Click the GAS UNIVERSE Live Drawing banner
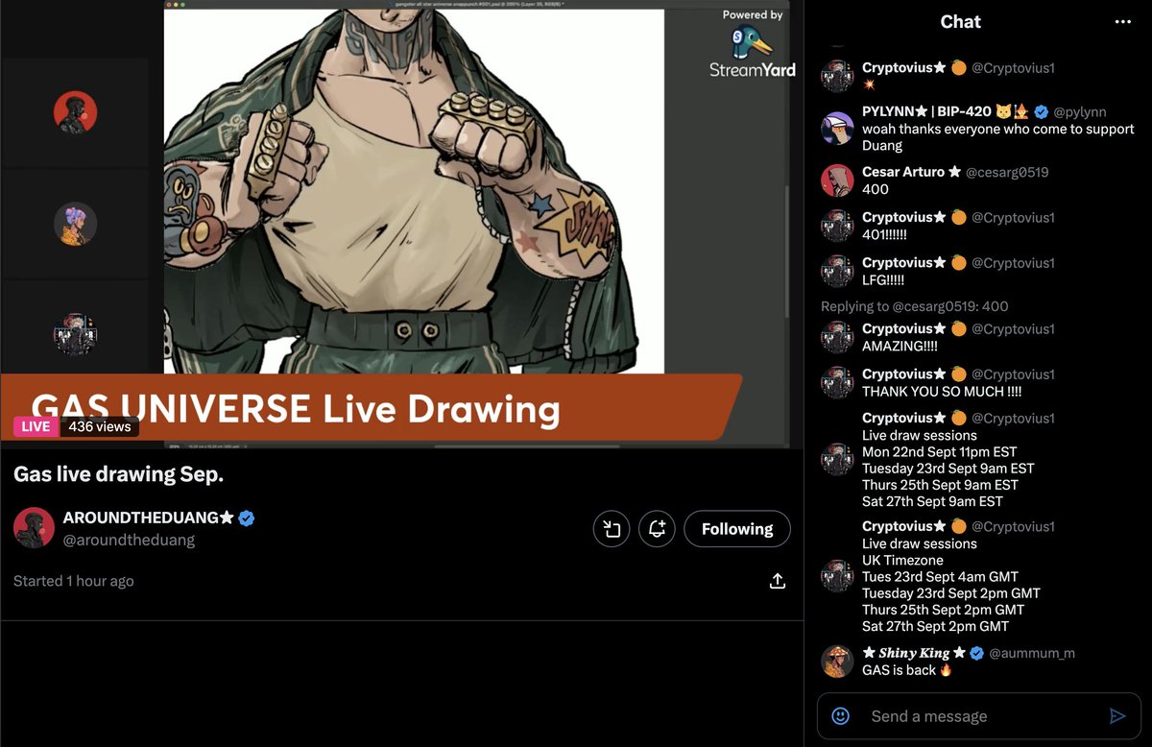 (370, 409)
